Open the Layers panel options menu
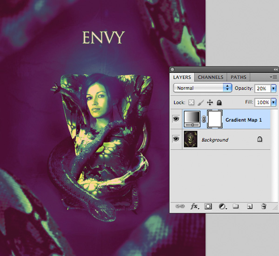Image resolution: width=279 pixels, height=256 pixels. point(274,77)
